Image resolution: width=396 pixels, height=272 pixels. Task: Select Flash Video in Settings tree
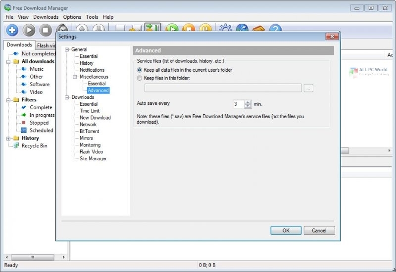pyautogui.click(x=92, y=152)
